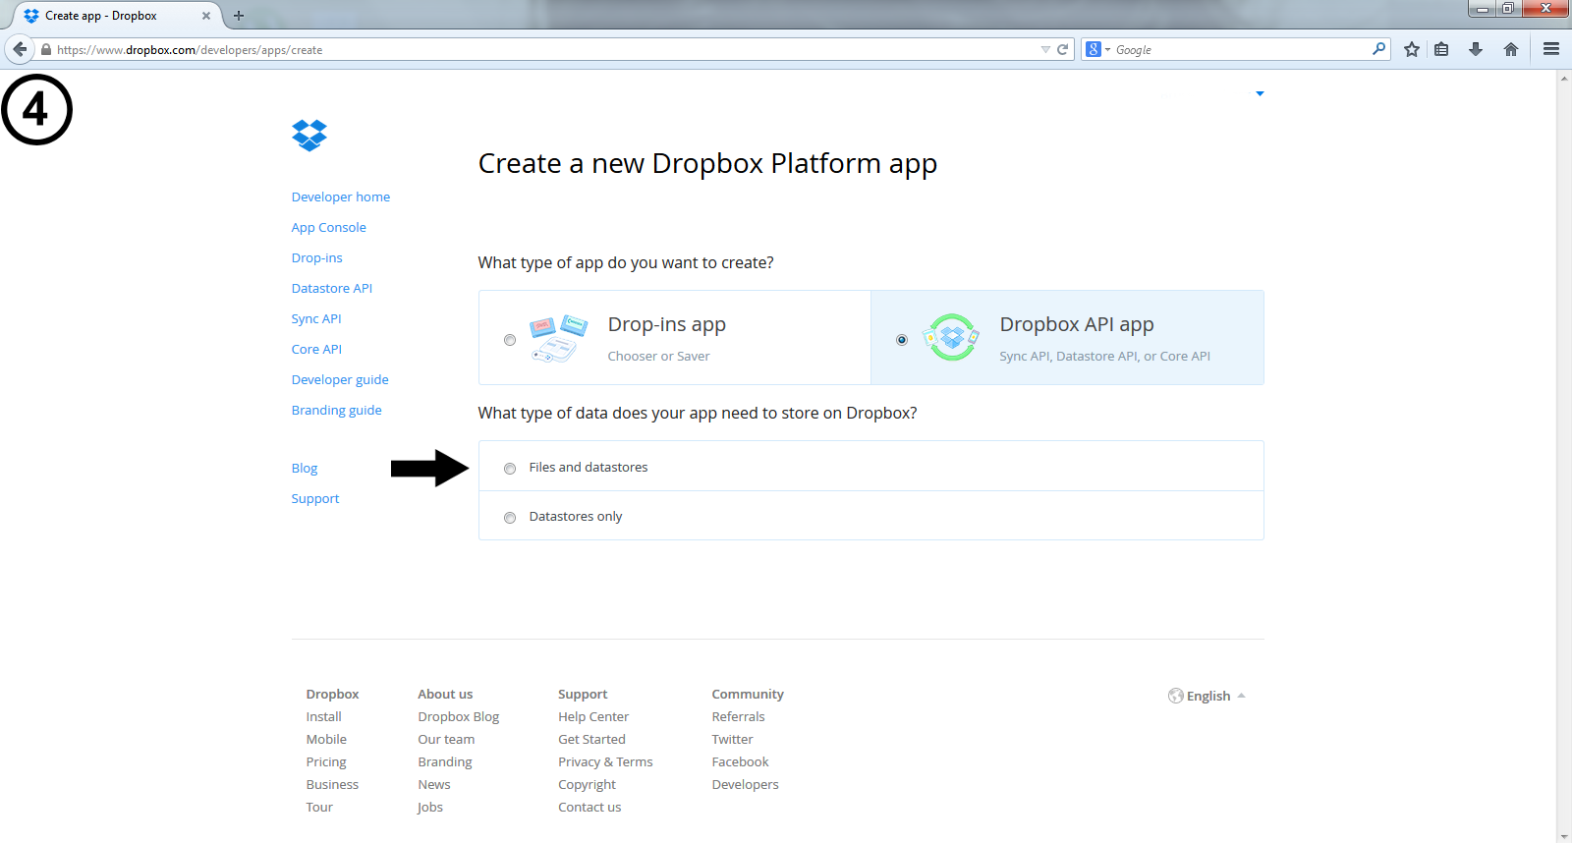The image size is (1572, 843).
Task: Select the Drop-ins app radio button
Action: 510,340
